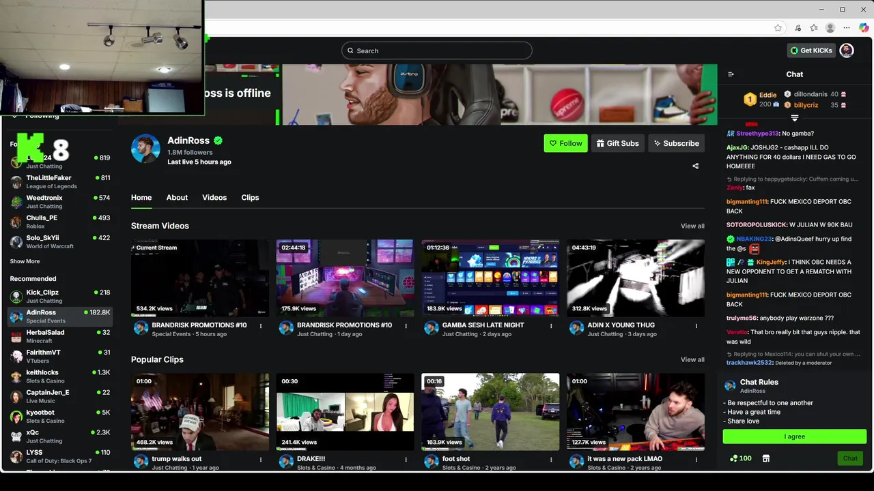Open Chulls_PE channel in sidebar
874x491 pixels.
[x=60, y=222]
